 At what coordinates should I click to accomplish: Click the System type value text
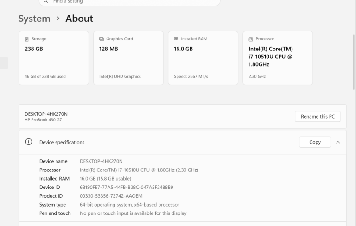(x=129, y=205)
